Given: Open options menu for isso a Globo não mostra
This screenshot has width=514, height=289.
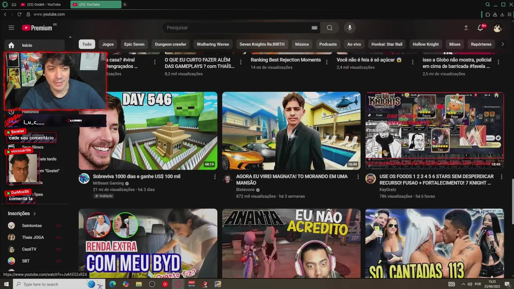Looking at the screenshot, I should tap(498, 62).
